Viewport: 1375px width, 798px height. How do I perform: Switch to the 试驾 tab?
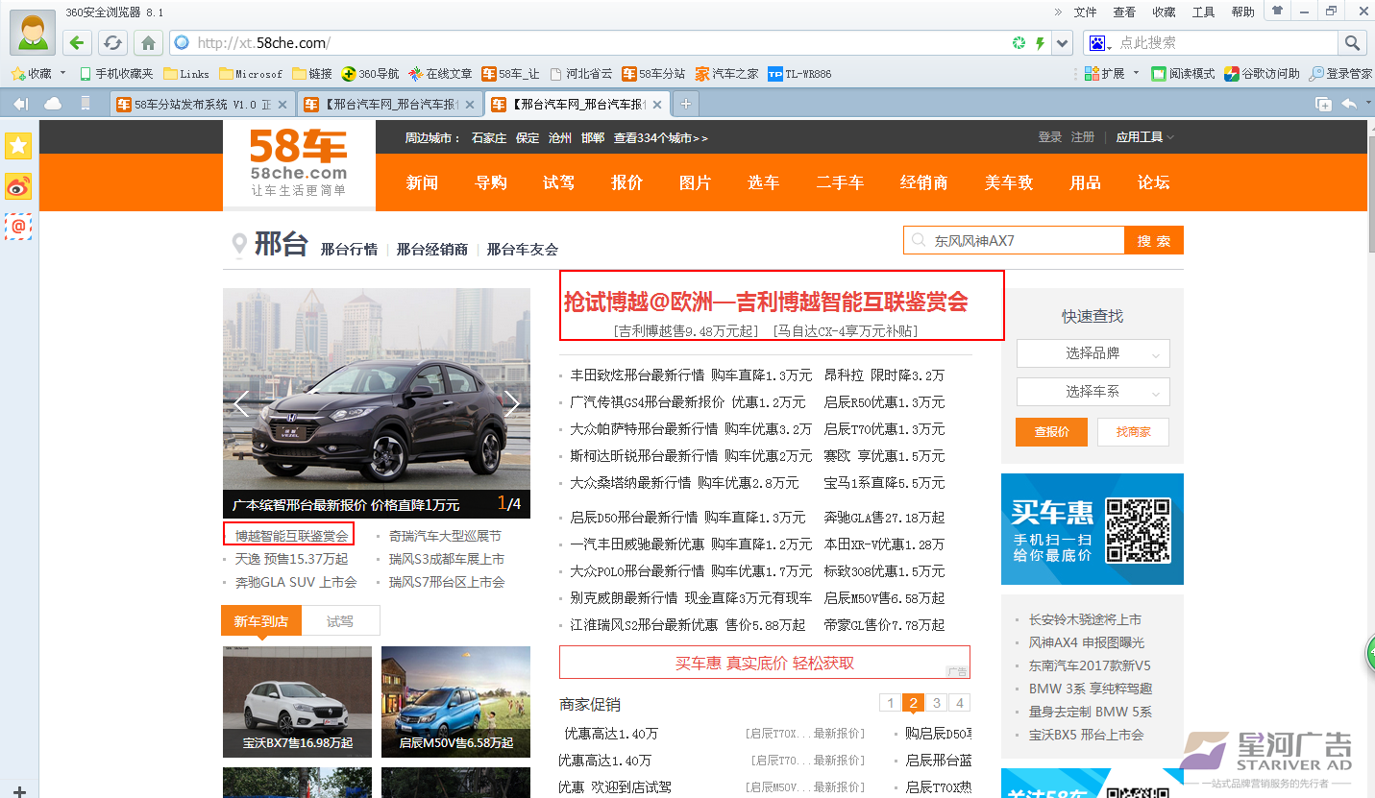340,621
